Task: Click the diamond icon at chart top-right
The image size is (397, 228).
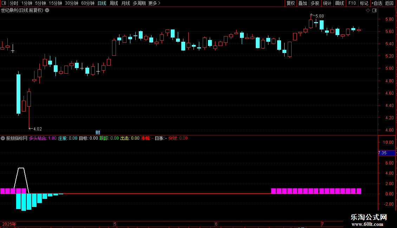Action: 368,11
